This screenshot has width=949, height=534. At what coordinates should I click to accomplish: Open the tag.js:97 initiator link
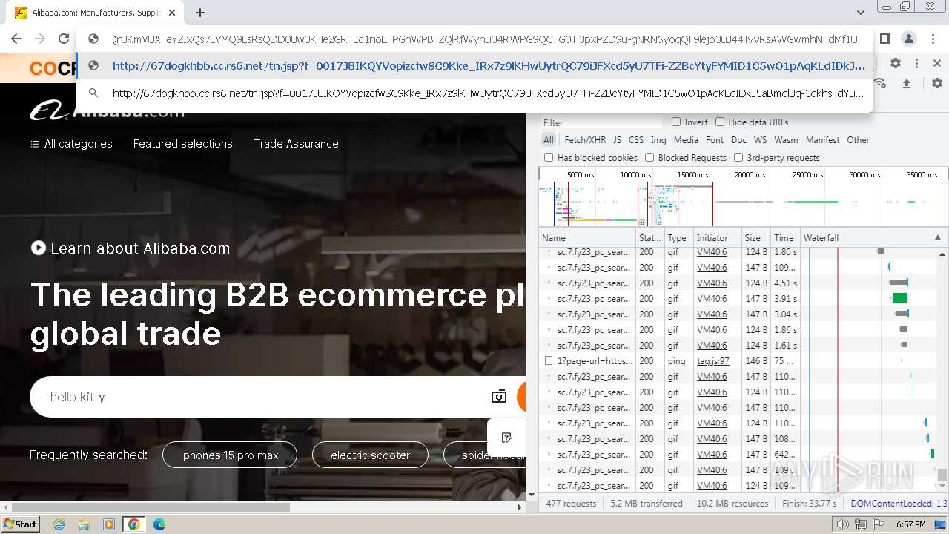[712, 361]
